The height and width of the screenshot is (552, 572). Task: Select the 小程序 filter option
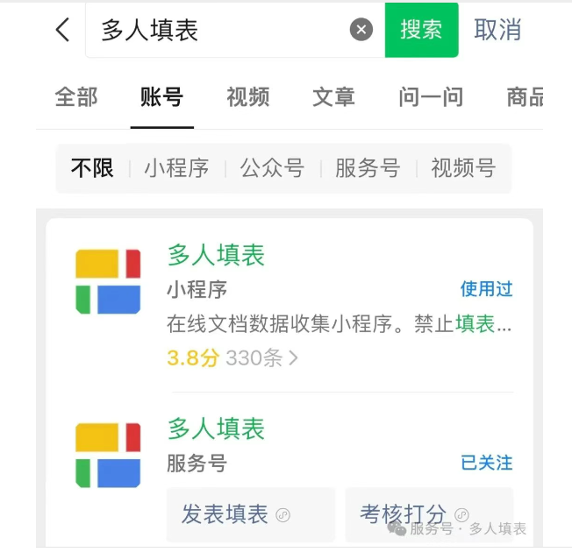(x=177, y=168)
